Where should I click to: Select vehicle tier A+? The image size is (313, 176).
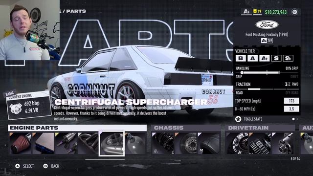264,58
